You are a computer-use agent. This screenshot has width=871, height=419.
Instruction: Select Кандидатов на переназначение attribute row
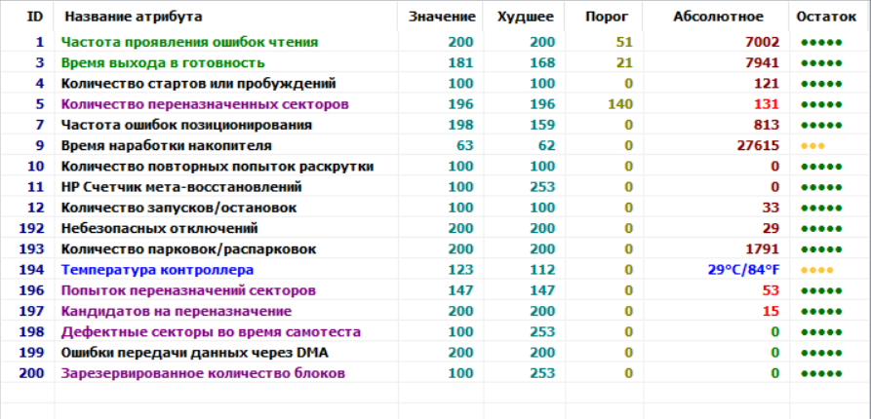[x=176, y=312]
